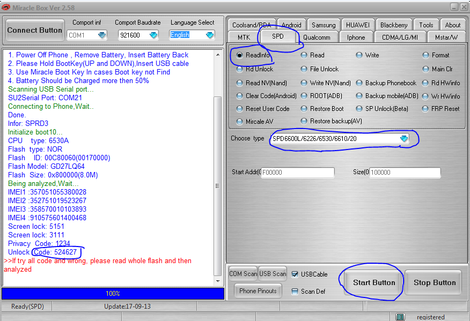Click the Size input field

405,173
